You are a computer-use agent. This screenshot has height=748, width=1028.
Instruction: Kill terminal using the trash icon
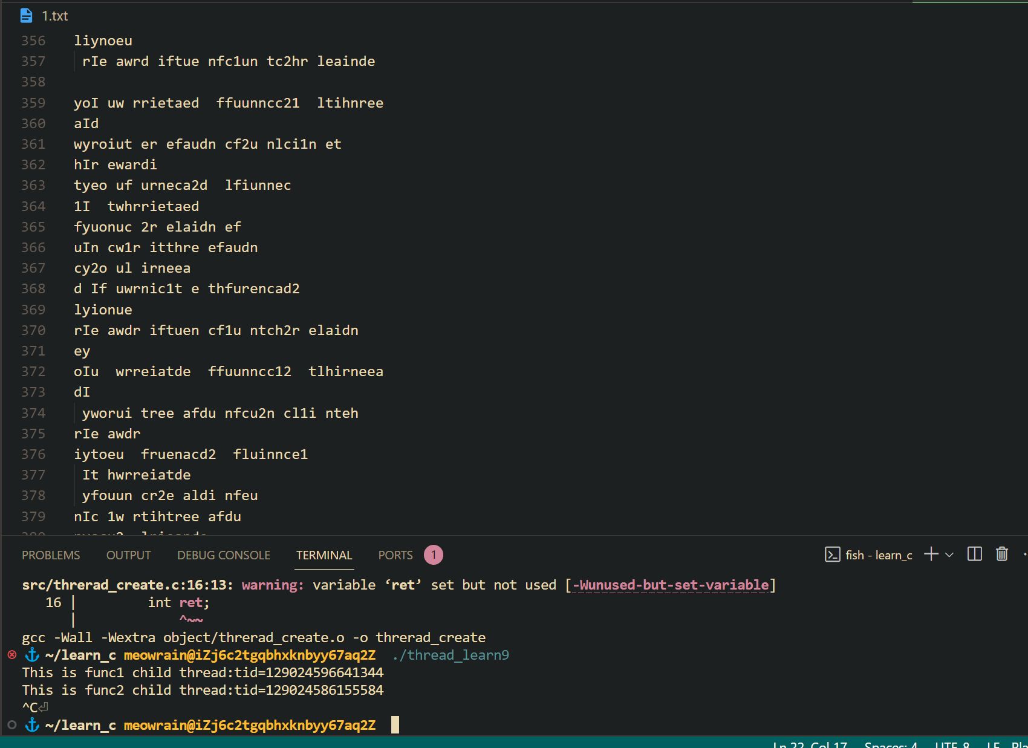(1002, 554)
